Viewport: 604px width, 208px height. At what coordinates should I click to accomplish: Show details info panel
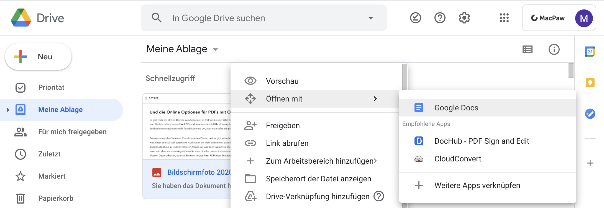click(x=554, y=49)
